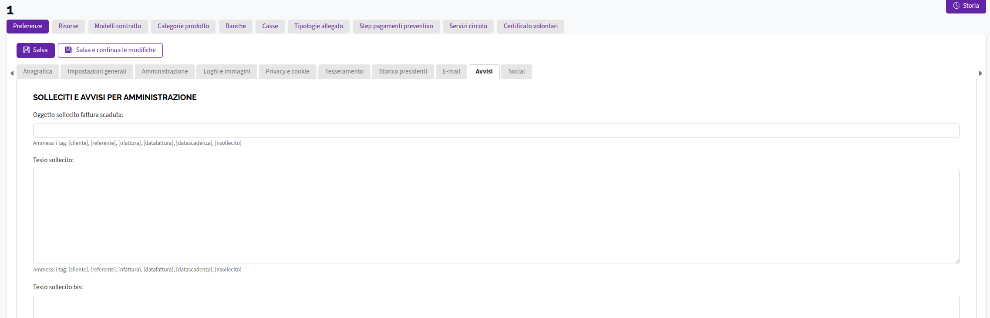Screen dimensions: 990x318
Task: Click the Testo sollecito textarea resize handle
Action: click(x=957, y=261)
